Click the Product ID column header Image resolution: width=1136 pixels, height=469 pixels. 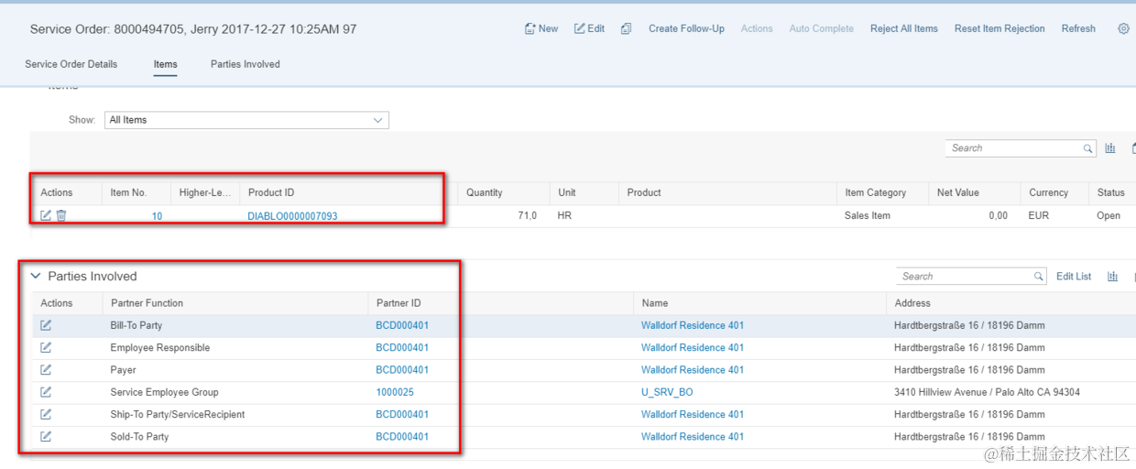[x=271, y=192]
